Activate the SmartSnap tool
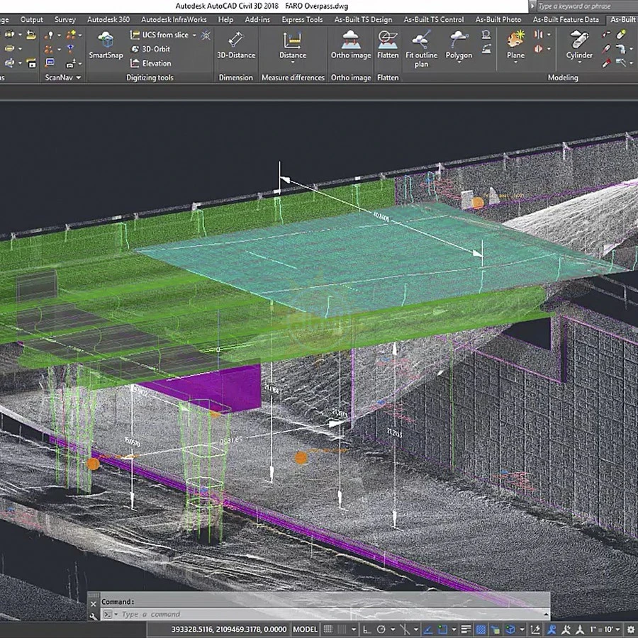 pyautogui.click(x=106, y=45)
